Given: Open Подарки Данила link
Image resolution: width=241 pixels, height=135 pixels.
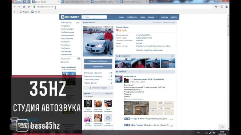Looking at the screenshot, I should pyautogui.click(x=90, y=83).
